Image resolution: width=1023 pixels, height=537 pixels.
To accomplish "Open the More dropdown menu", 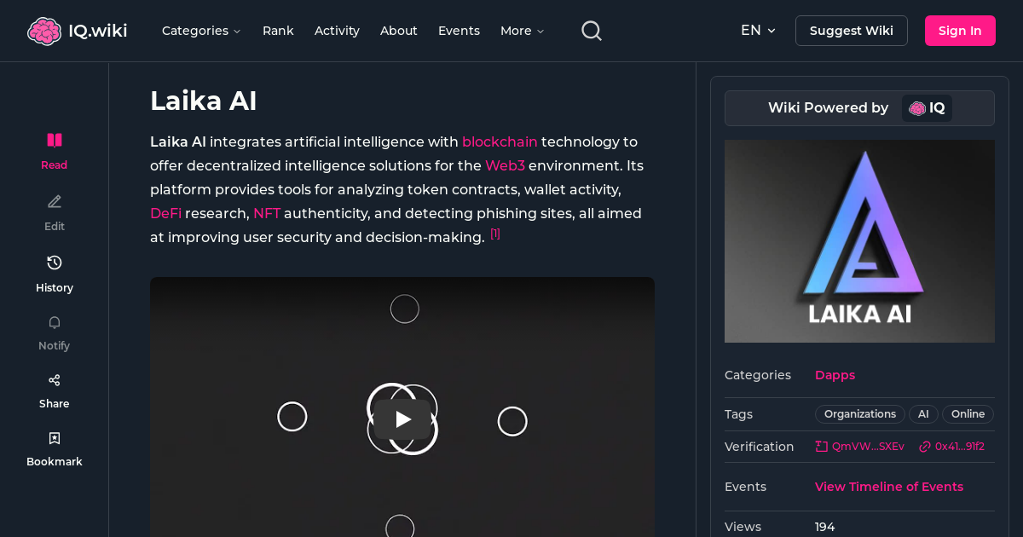I will click(x=521, y=30).
